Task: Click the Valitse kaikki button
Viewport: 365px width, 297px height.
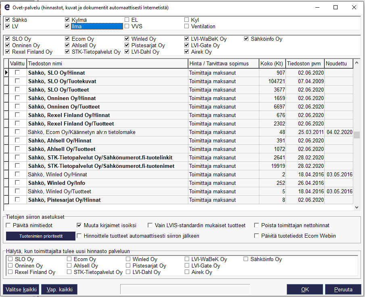Action: point(21,289)
